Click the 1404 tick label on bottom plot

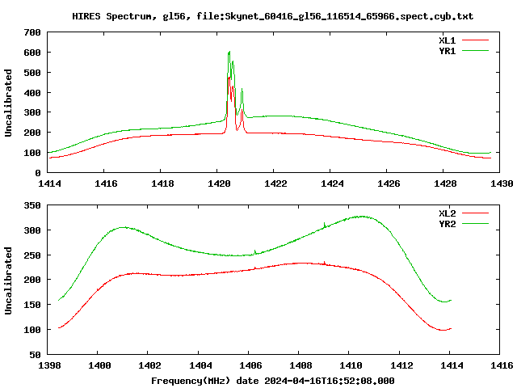[200, 365]
